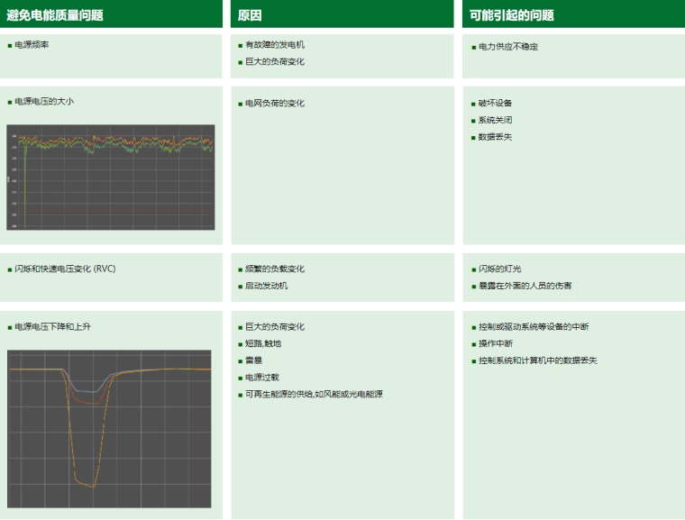
Task: Open the voltage dip waveform chart
Action: point(109,428)
